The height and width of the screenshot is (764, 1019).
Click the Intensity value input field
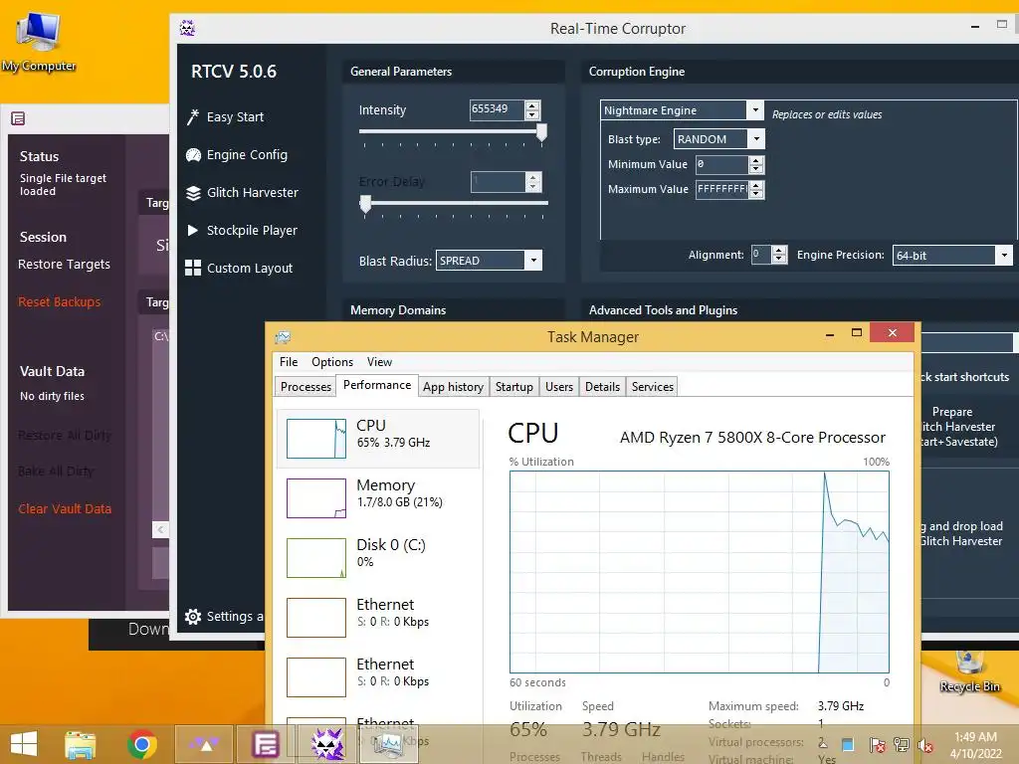click(497, 109)
